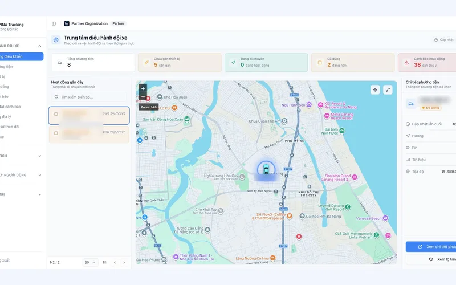This screenshot has height=285, width=456.
Task: Click Sheraton Grand Danang Resort marker
Action: 355,177
